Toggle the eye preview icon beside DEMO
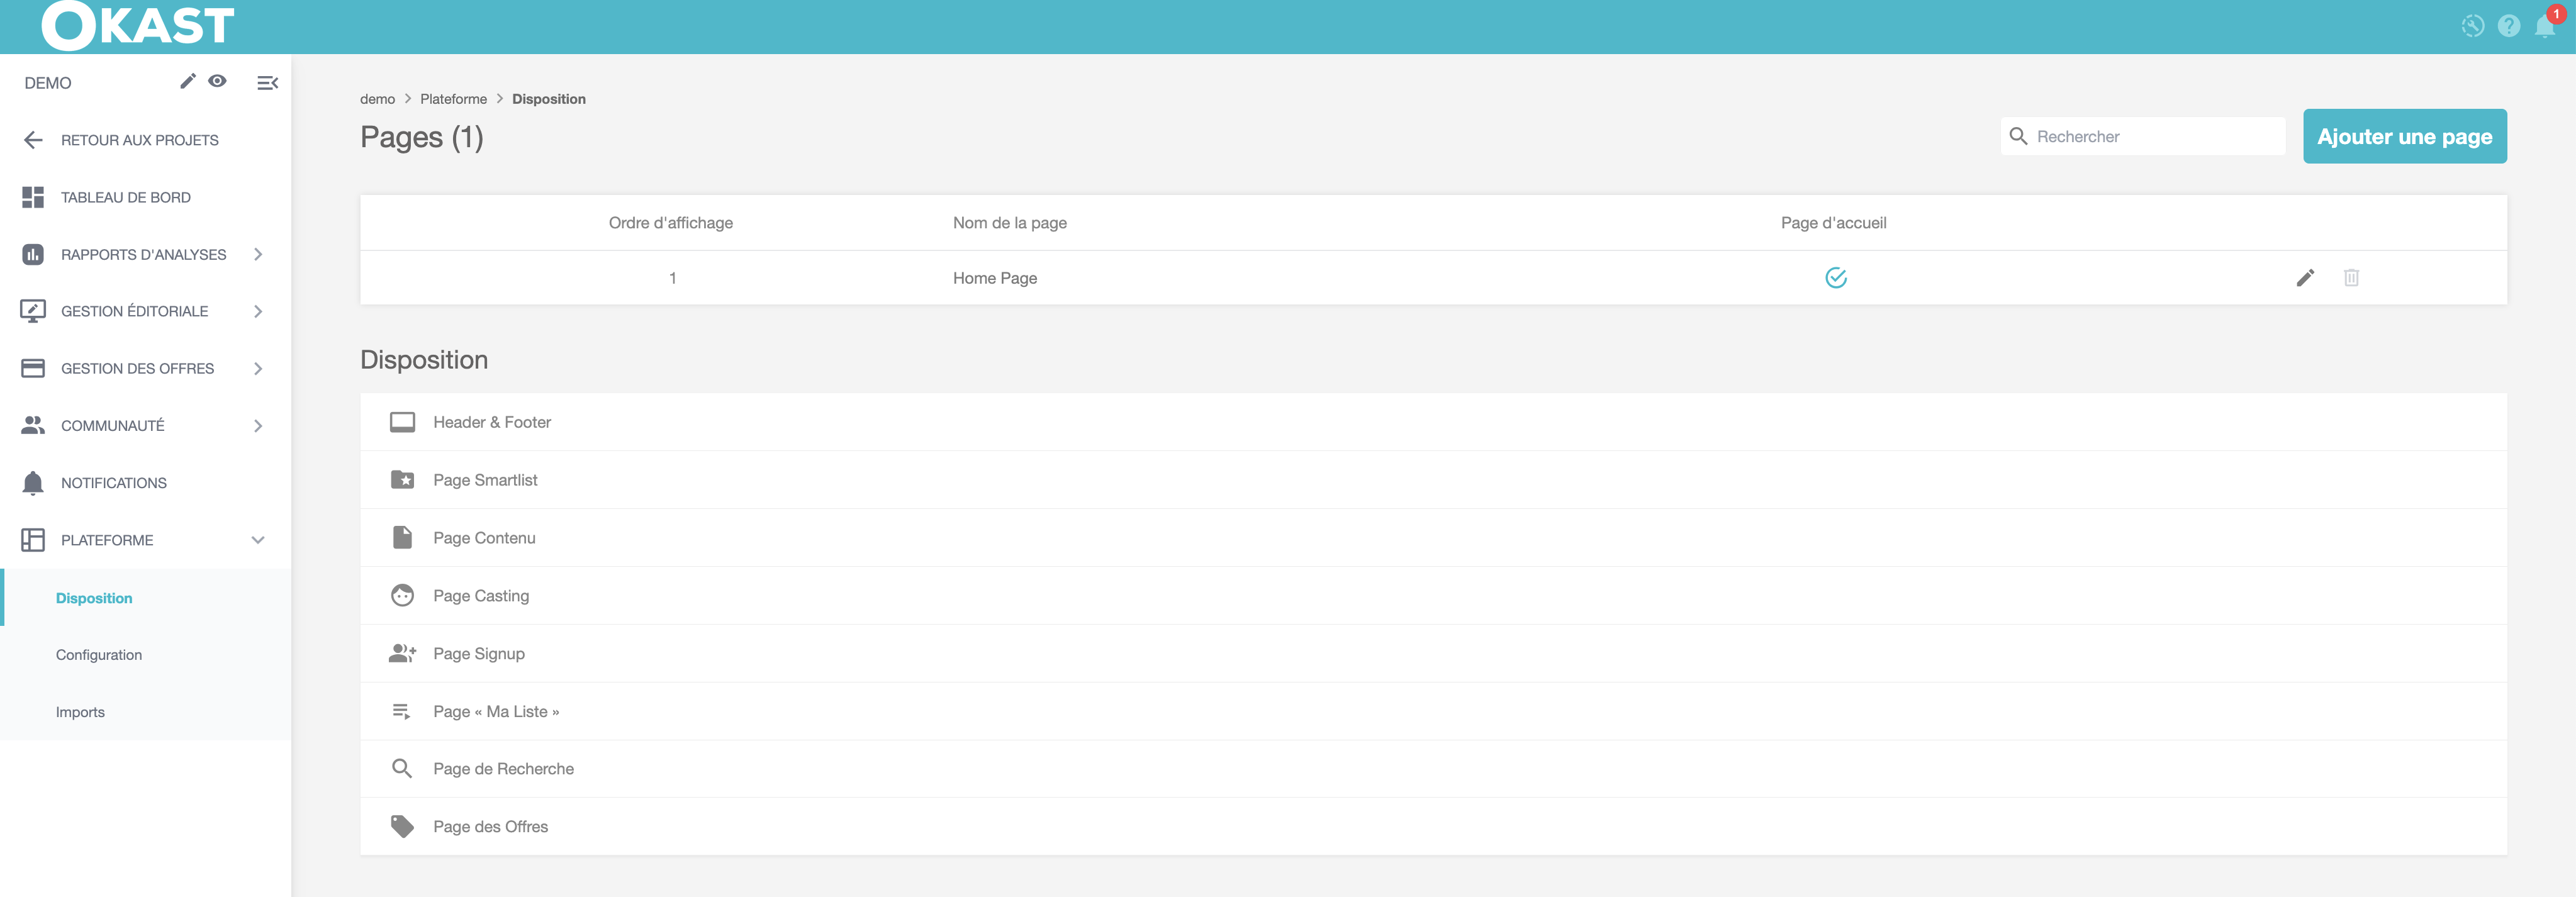2576x897 pixels. point(217,81)
